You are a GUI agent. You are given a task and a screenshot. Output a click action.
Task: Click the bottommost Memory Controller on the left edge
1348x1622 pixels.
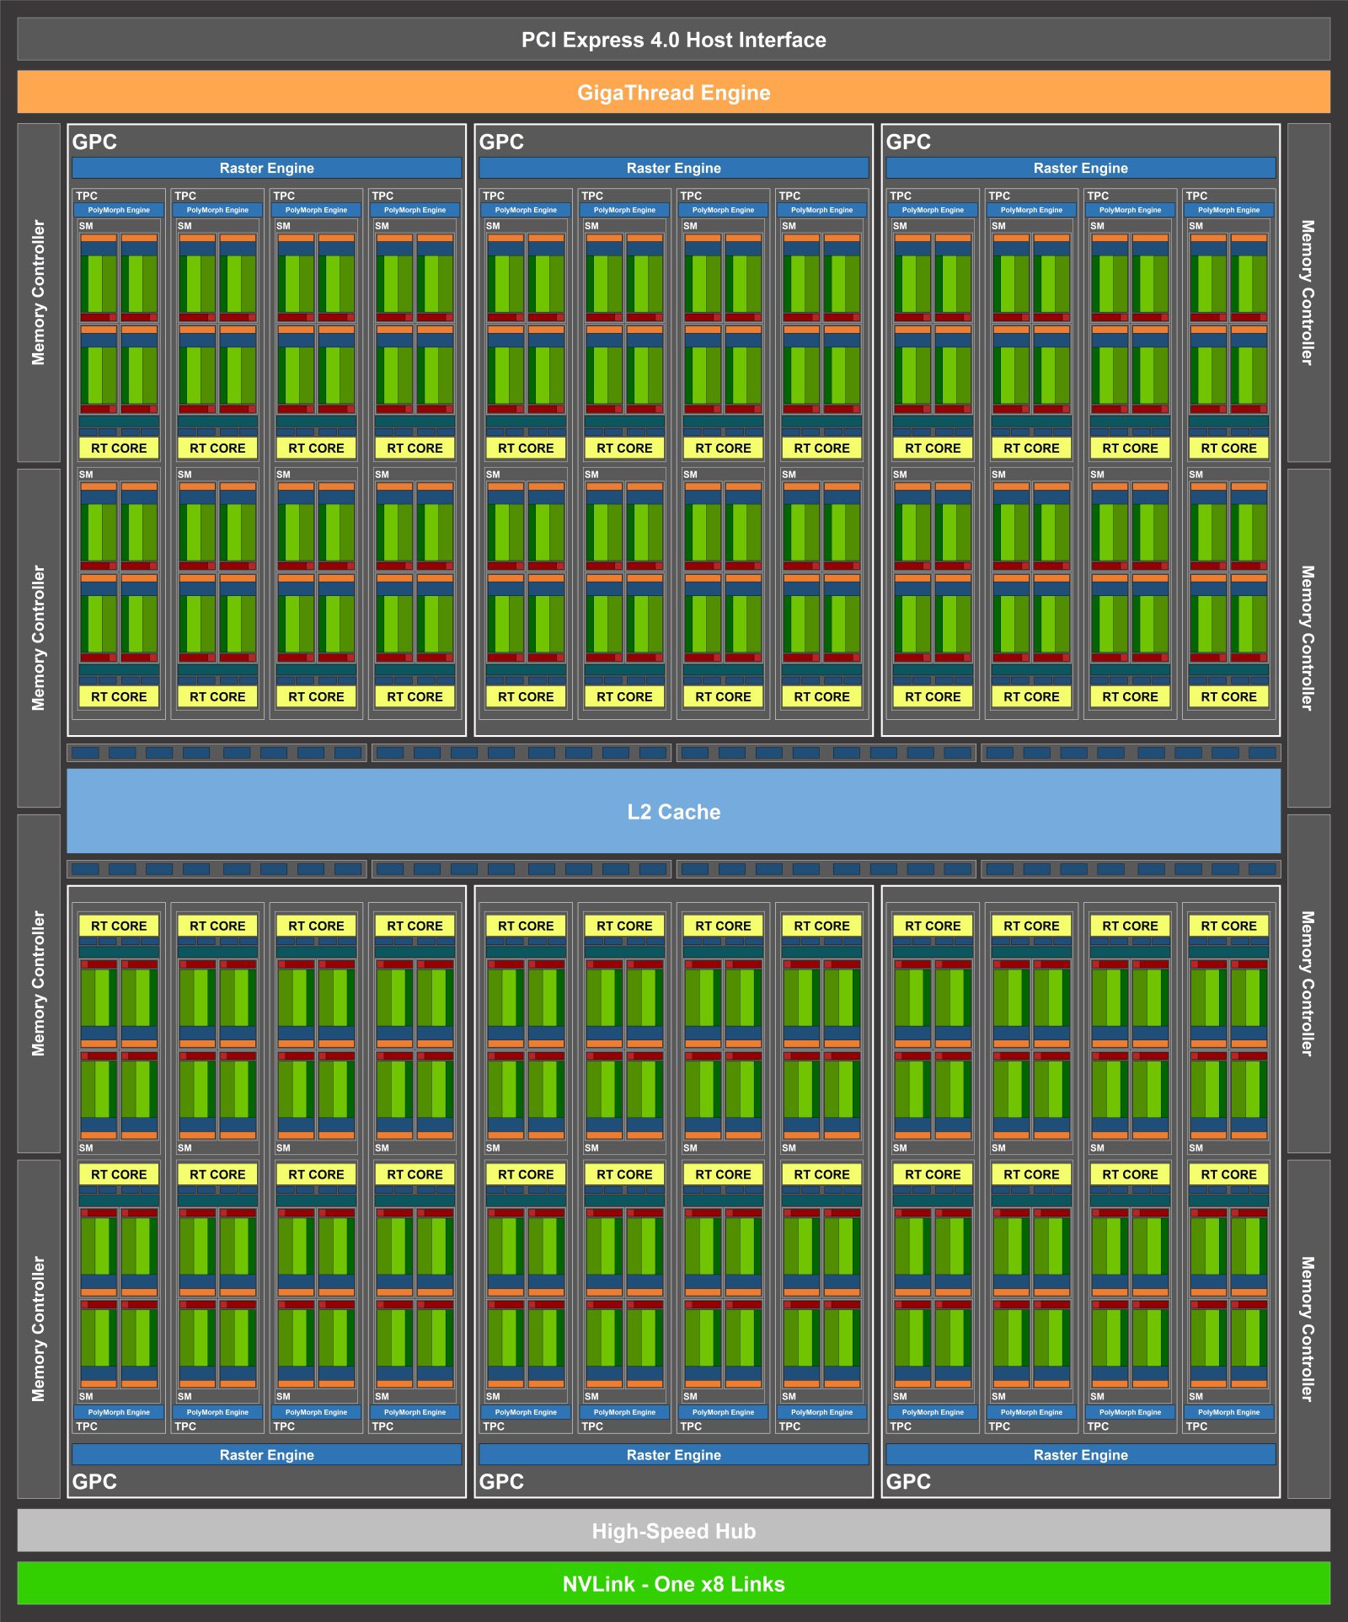39,1329
